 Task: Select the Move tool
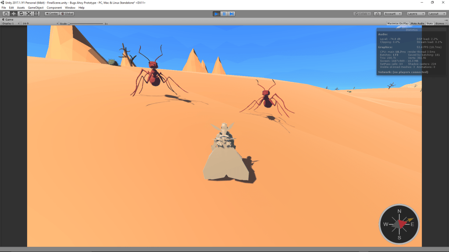14,14
